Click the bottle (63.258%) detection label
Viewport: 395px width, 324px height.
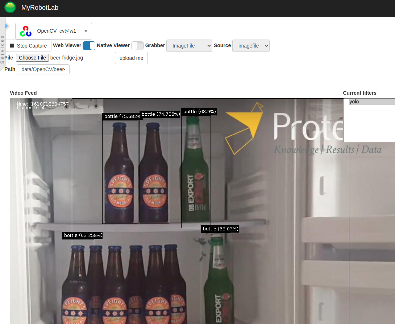pos(83,235)
